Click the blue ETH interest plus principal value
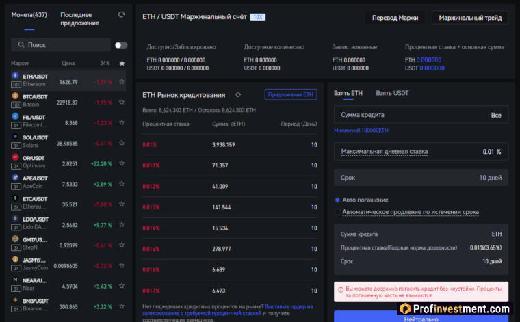This screenshot has height=322, width=520. tap(429, 60)
